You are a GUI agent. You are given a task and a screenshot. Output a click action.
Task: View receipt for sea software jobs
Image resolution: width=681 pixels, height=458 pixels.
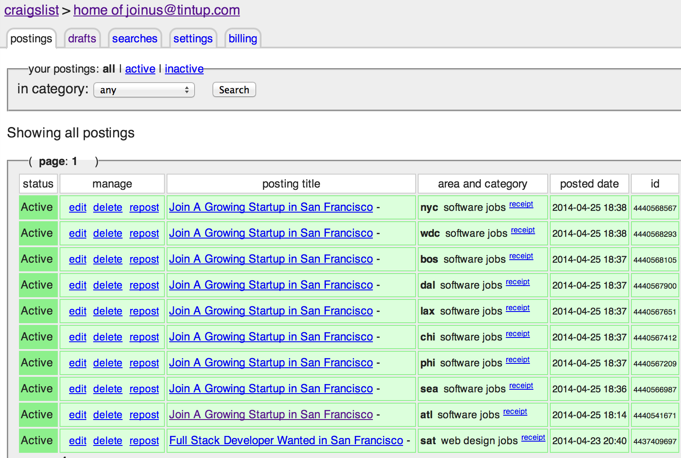coord(521,385)
